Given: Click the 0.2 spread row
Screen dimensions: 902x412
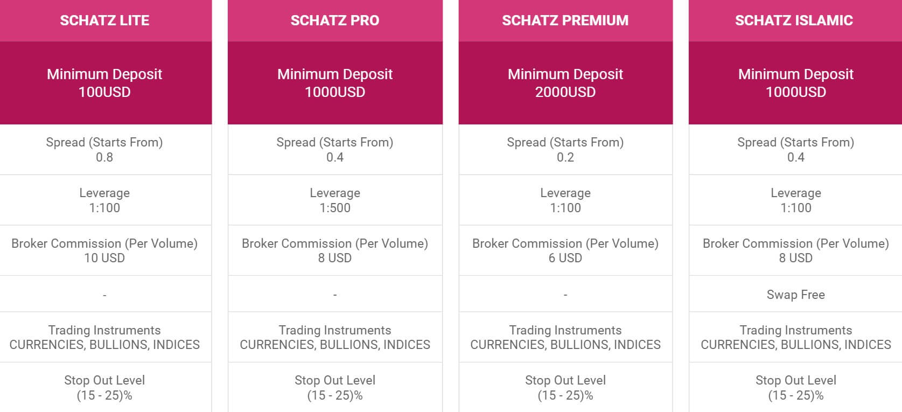Looking at the screenshot, I should point(565,150).
